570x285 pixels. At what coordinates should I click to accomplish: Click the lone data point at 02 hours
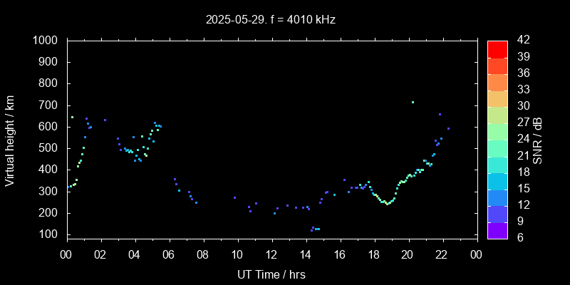105,120
